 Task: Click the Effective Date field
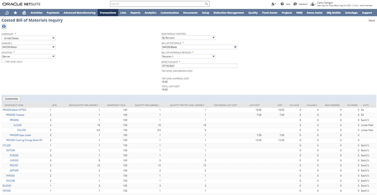coord(199,66)
